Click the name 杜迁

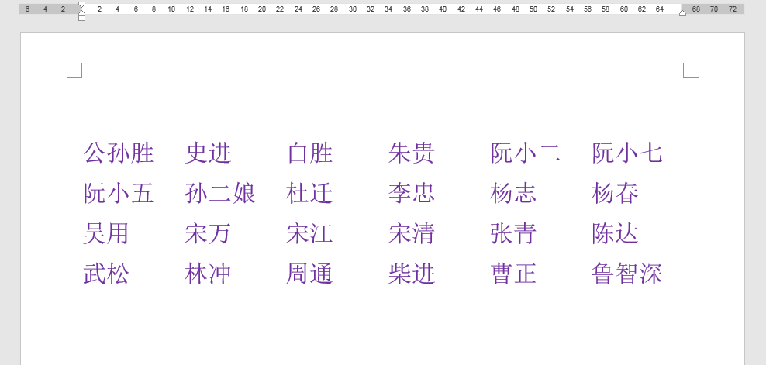pyautogui.click(x=309, y=193)
